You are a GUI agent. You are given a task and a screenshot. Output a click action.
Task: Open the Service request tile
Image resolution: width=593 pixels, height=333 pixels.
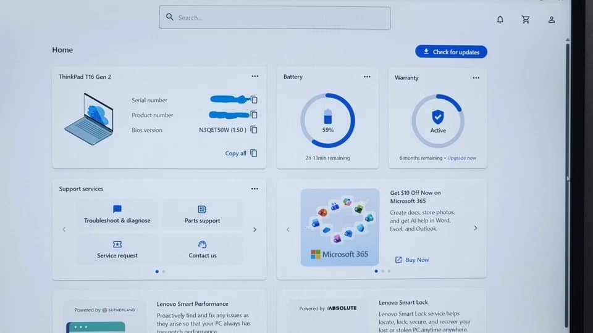[x=117, y=250]
